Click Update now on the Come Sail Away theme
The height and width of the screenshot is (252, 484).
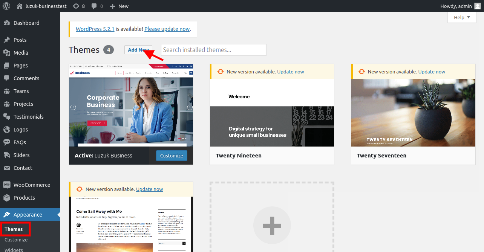pos(150,189)
